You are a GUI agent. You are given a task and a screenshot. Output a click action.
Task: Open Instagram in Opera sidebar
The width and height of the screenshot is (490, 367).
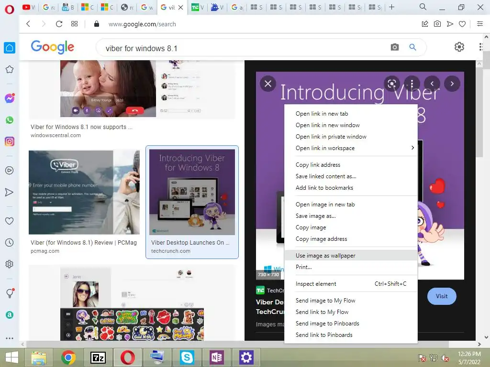(x=10, y=141)
